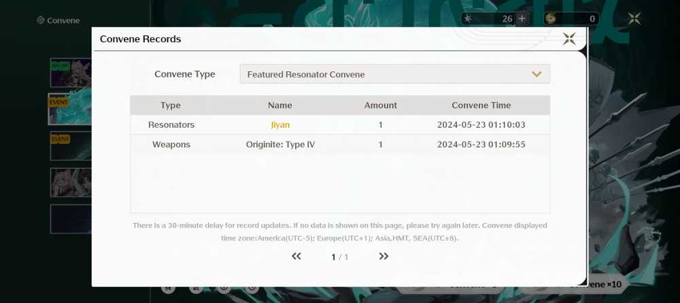The height and width of the screenshot is (303, 680).
Task: Click the coin currency icon showing 0
Action: tap(551, 18)
